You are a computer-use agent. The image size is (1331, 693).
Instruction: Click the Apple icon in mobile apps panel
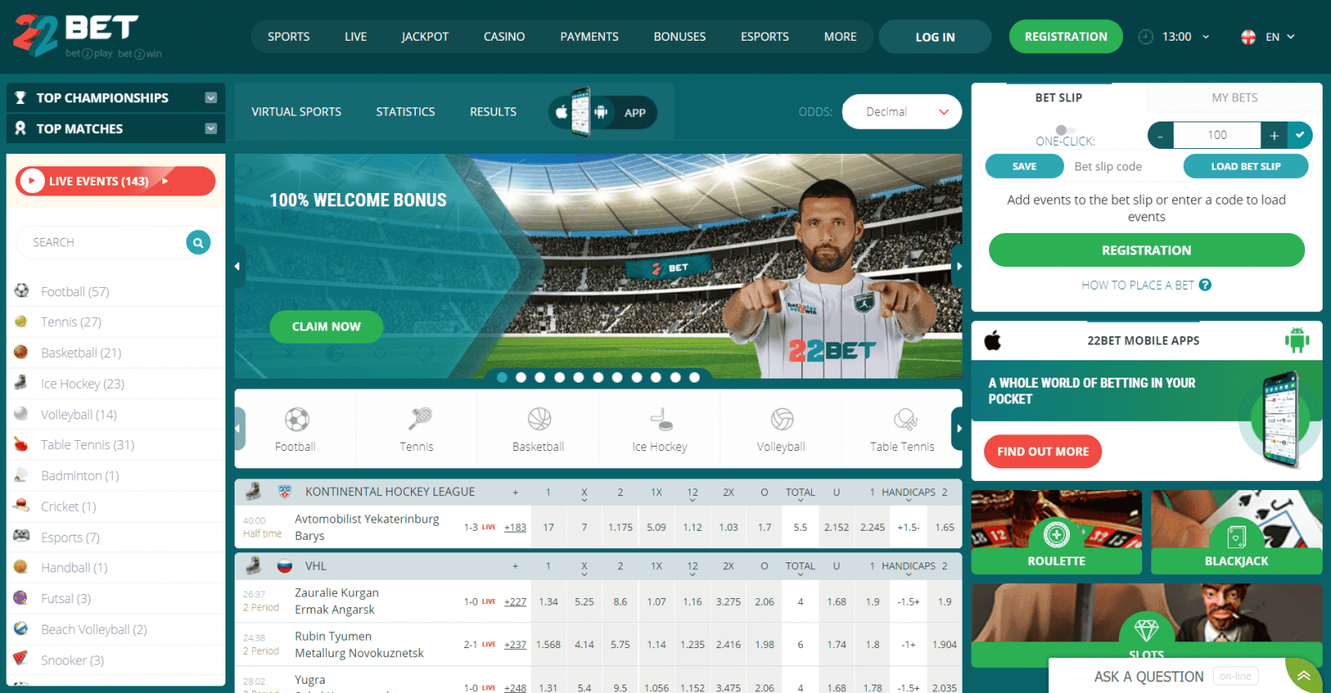992,340
